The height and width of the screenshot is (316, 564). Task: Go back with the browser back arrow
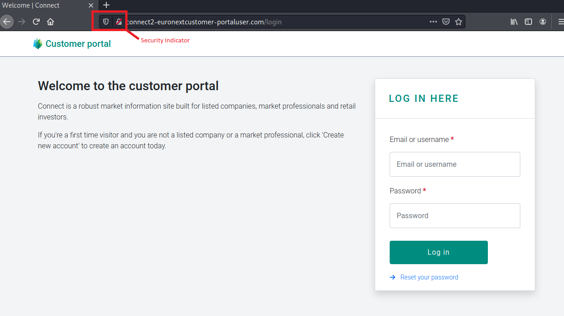click(7, 22)
